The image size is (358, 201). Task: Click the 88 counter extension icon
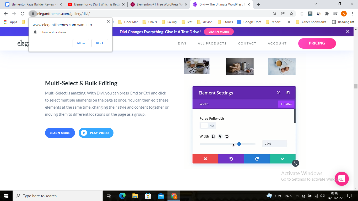tap(310, 14)
